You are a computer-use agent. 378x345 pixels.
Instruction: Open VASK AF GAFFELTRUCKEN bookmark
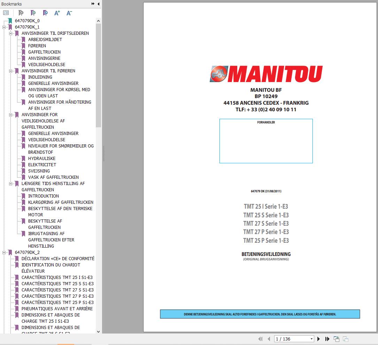53,177
